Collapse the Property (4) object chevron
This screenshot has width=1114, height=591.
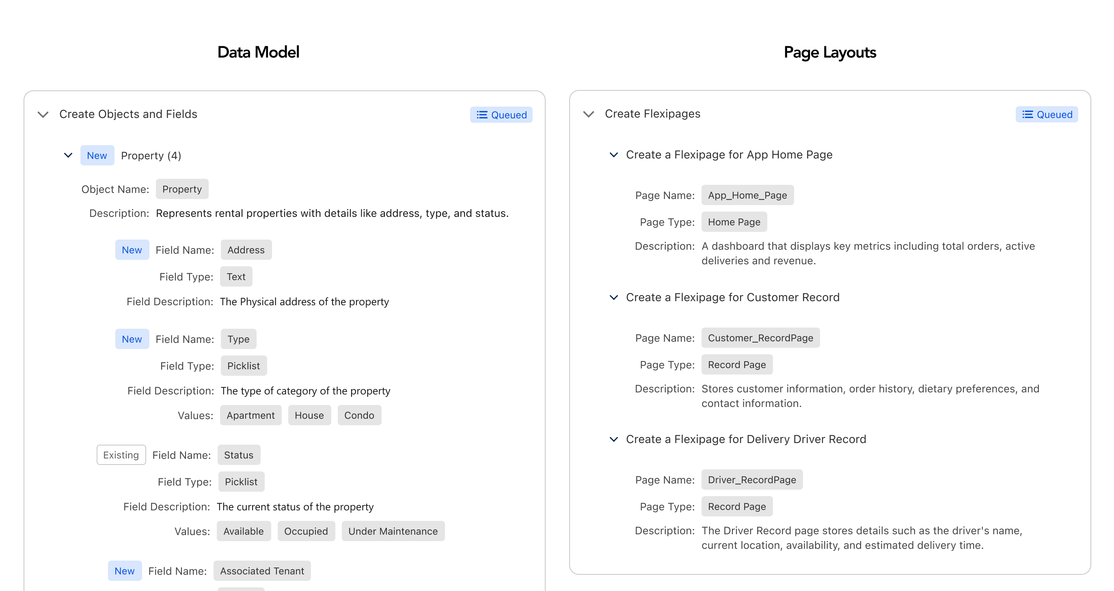point(68,155)
